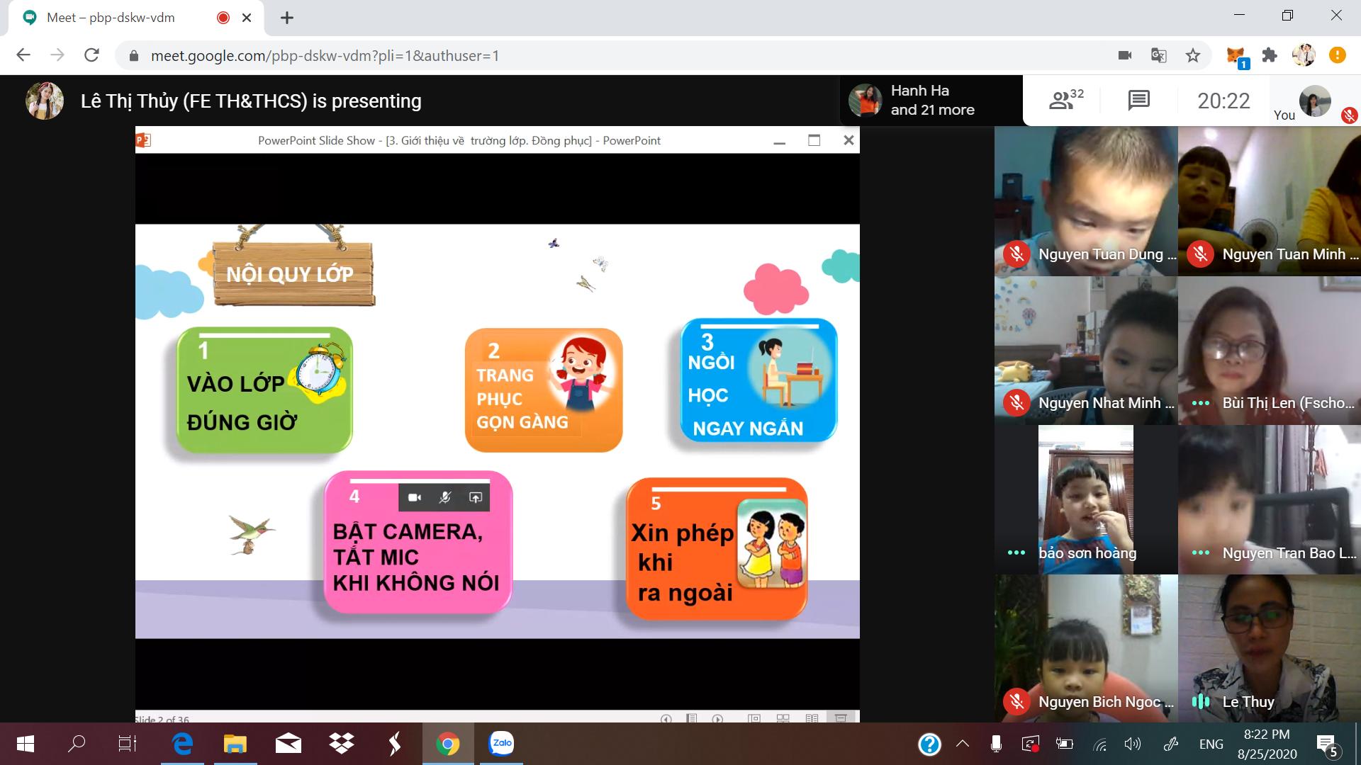Select Nguyen Tuan Minh video tile

point(1270,201)
